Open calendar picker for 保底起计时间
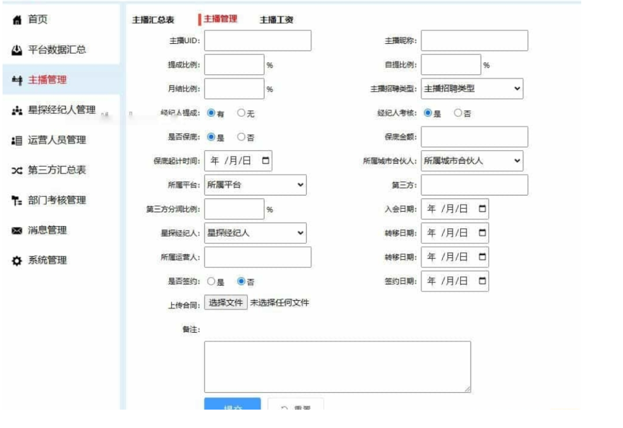Viewport: 623px width, 428px height. click(x=265, y=161)
